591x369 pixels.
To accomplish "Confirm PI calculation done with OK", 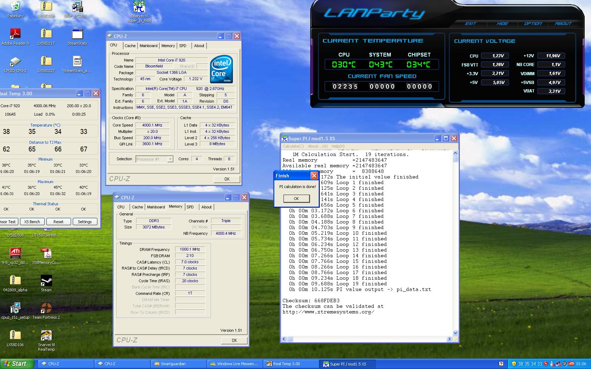I will pyautogui.click(x=297, y=199).
